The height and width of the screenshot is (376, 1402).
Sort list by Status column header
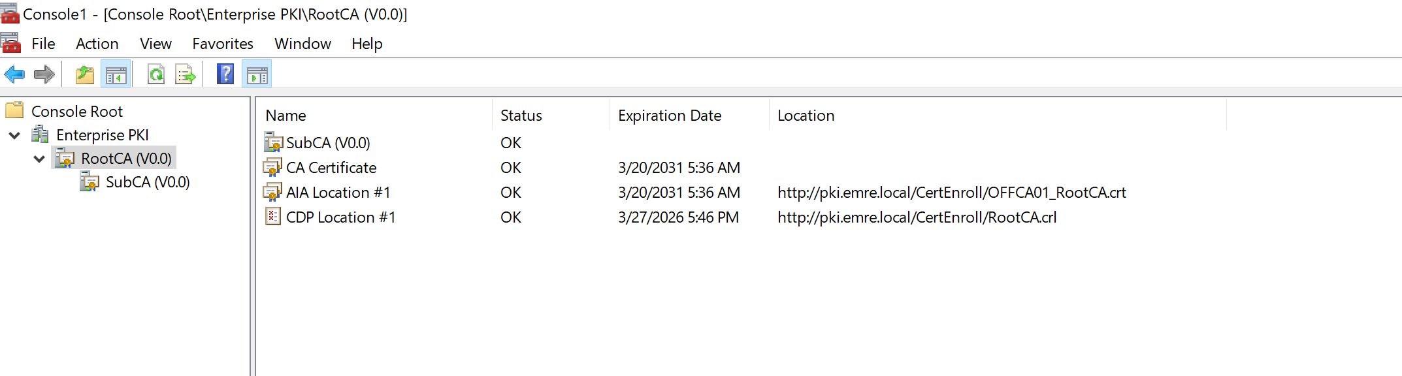[521, 116]
